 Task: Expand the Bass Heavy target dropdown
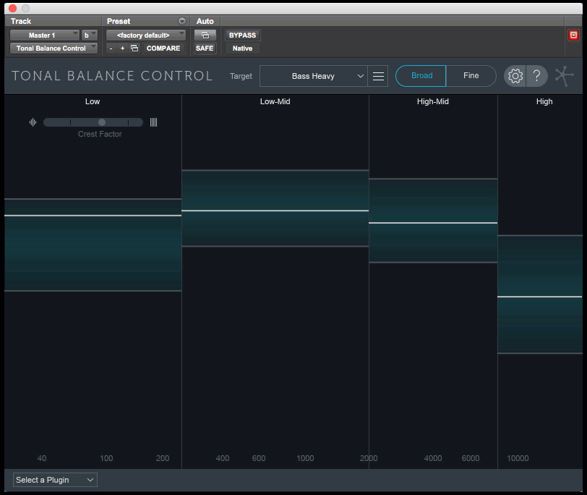(313, 76)
